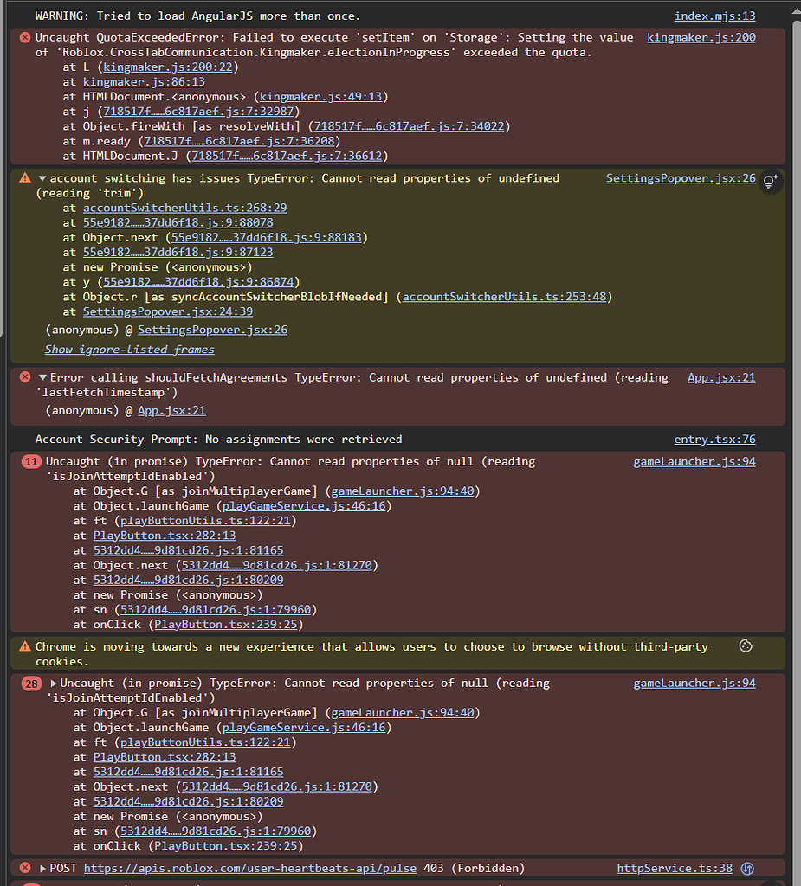
Task: Open index.mjs:13 from the AngularJS warning
Action: coord(716,15)
